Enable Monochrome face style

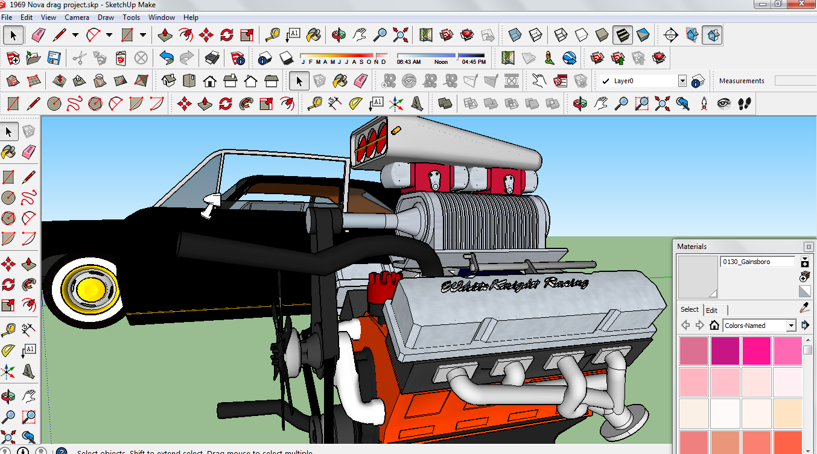click(x=643, y=35)
